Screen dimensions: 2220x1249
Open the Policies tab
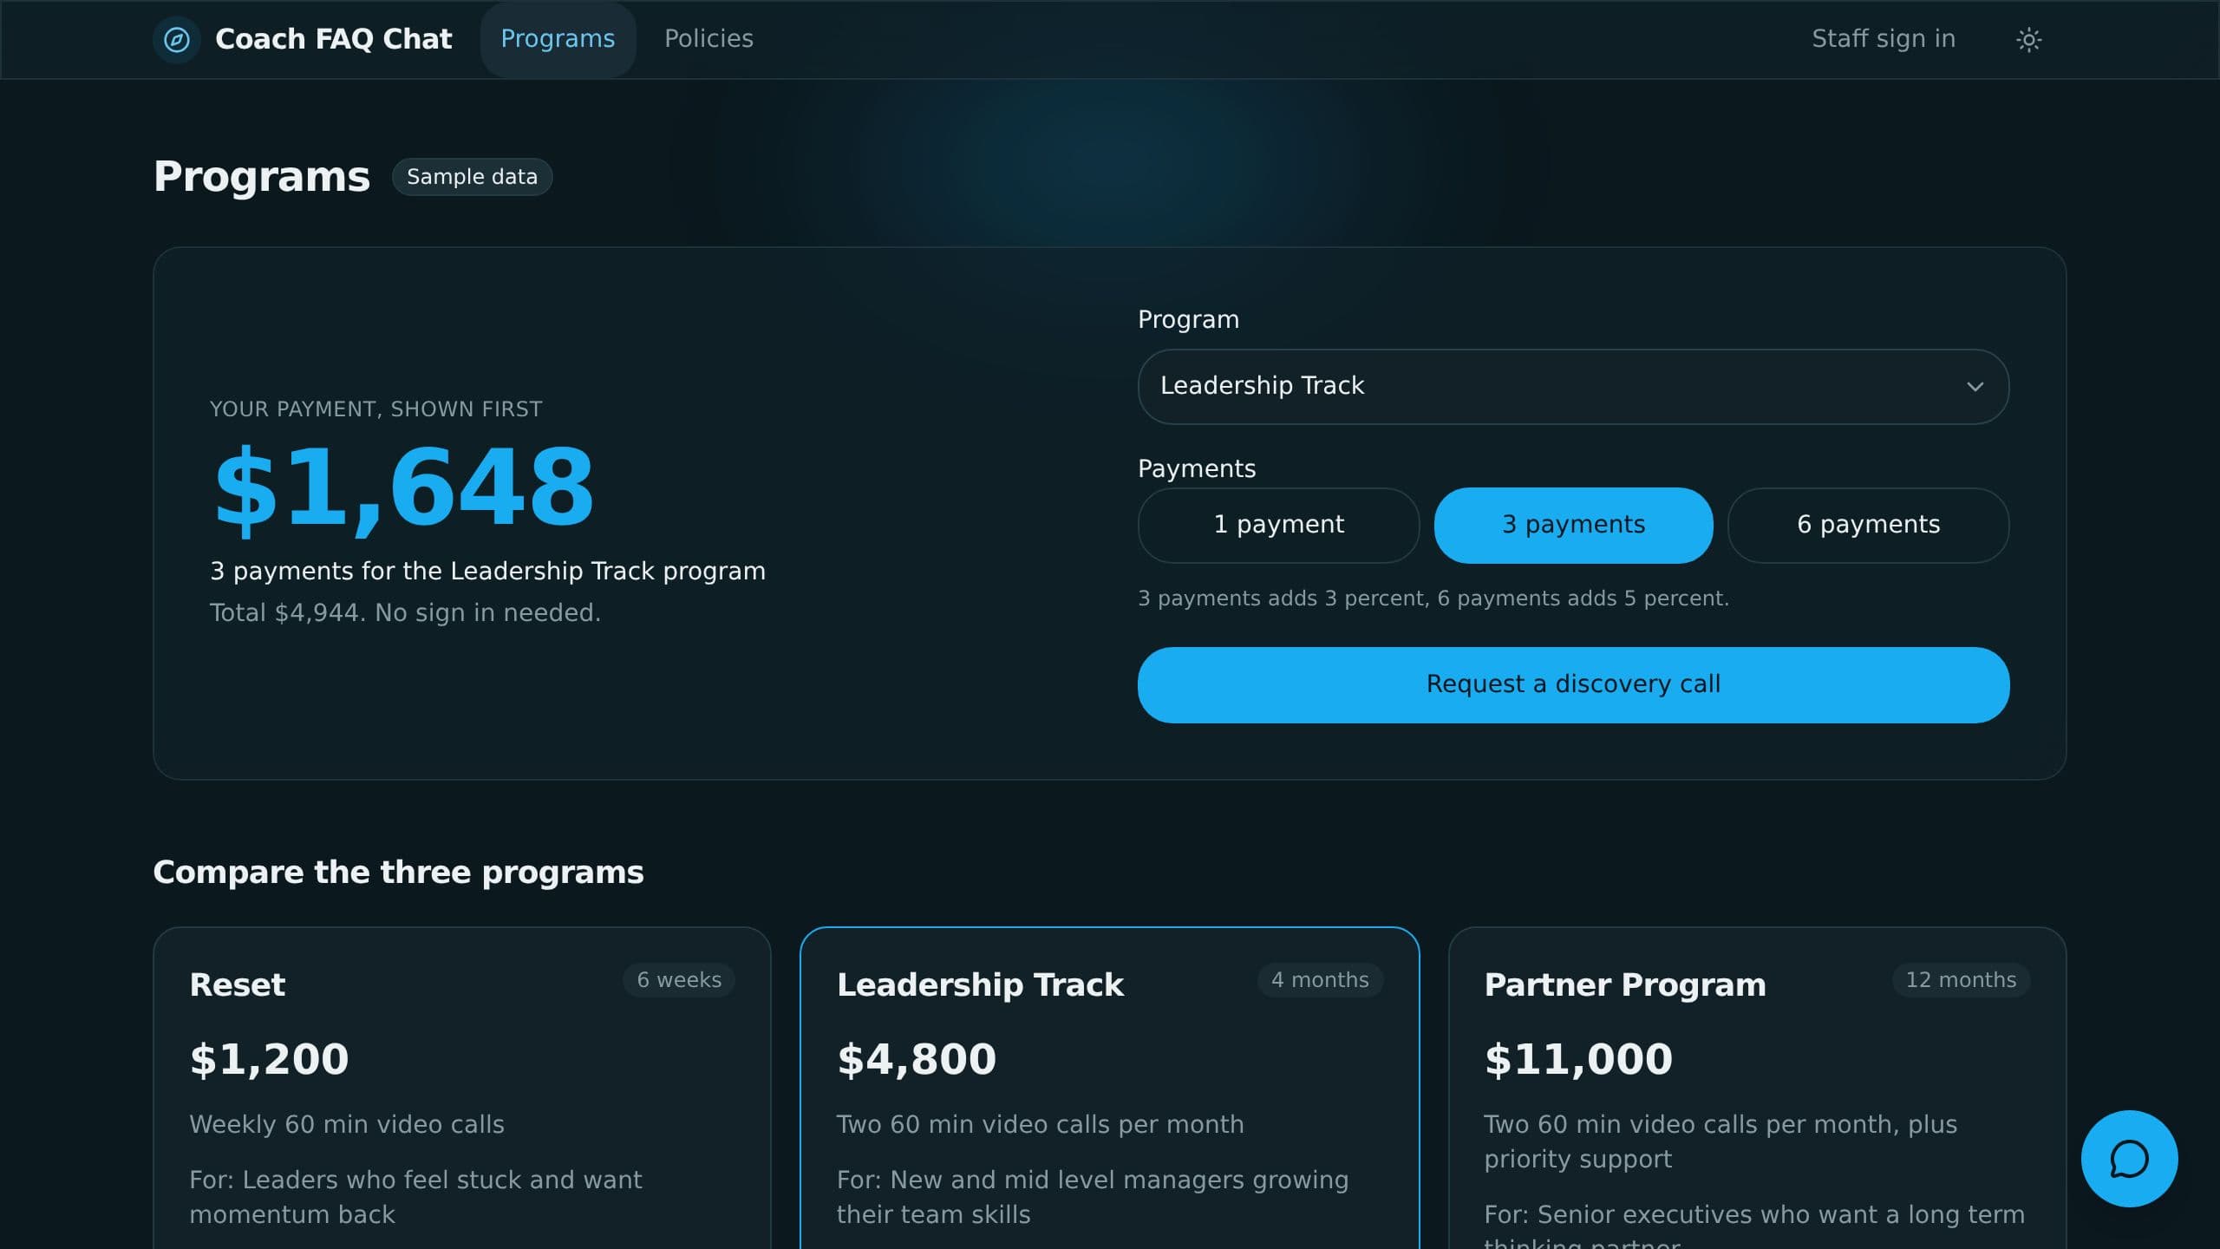[708, 39]
